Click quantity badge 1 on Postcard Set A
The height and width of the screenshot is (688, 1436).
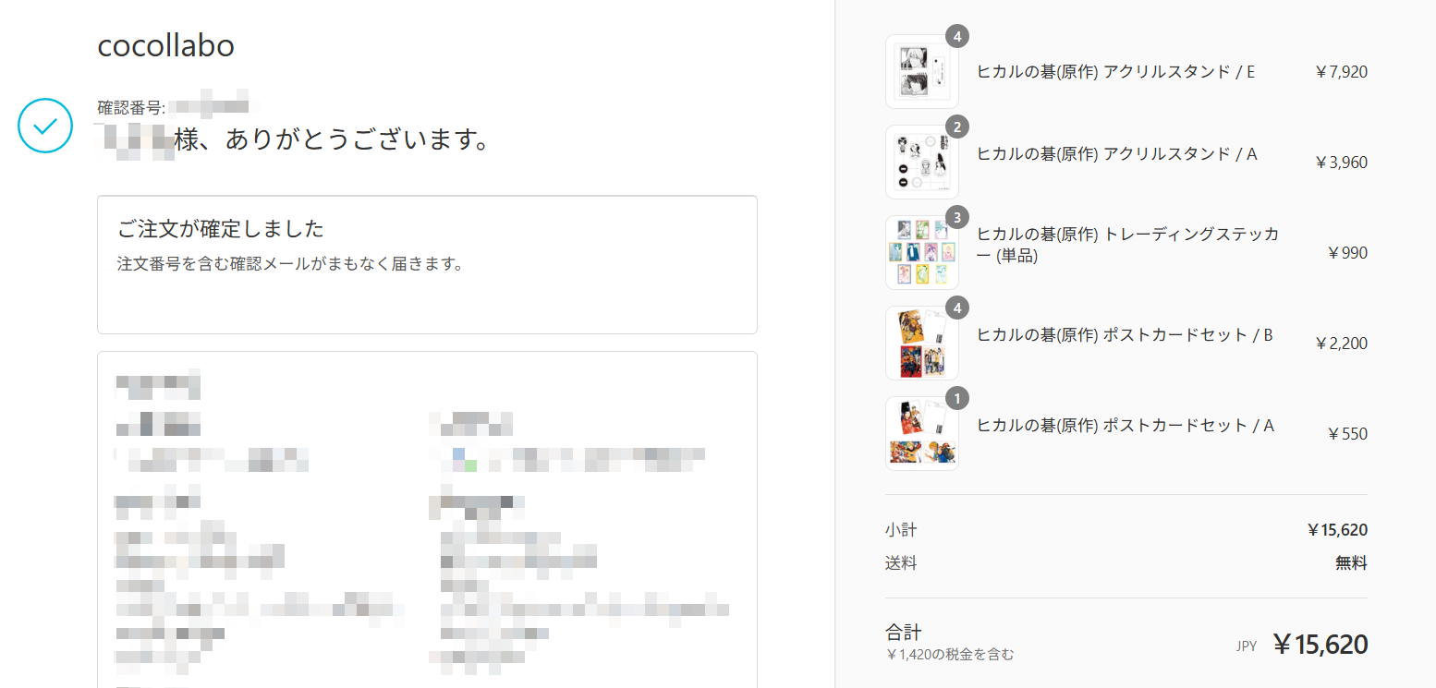tap(957, 399)
